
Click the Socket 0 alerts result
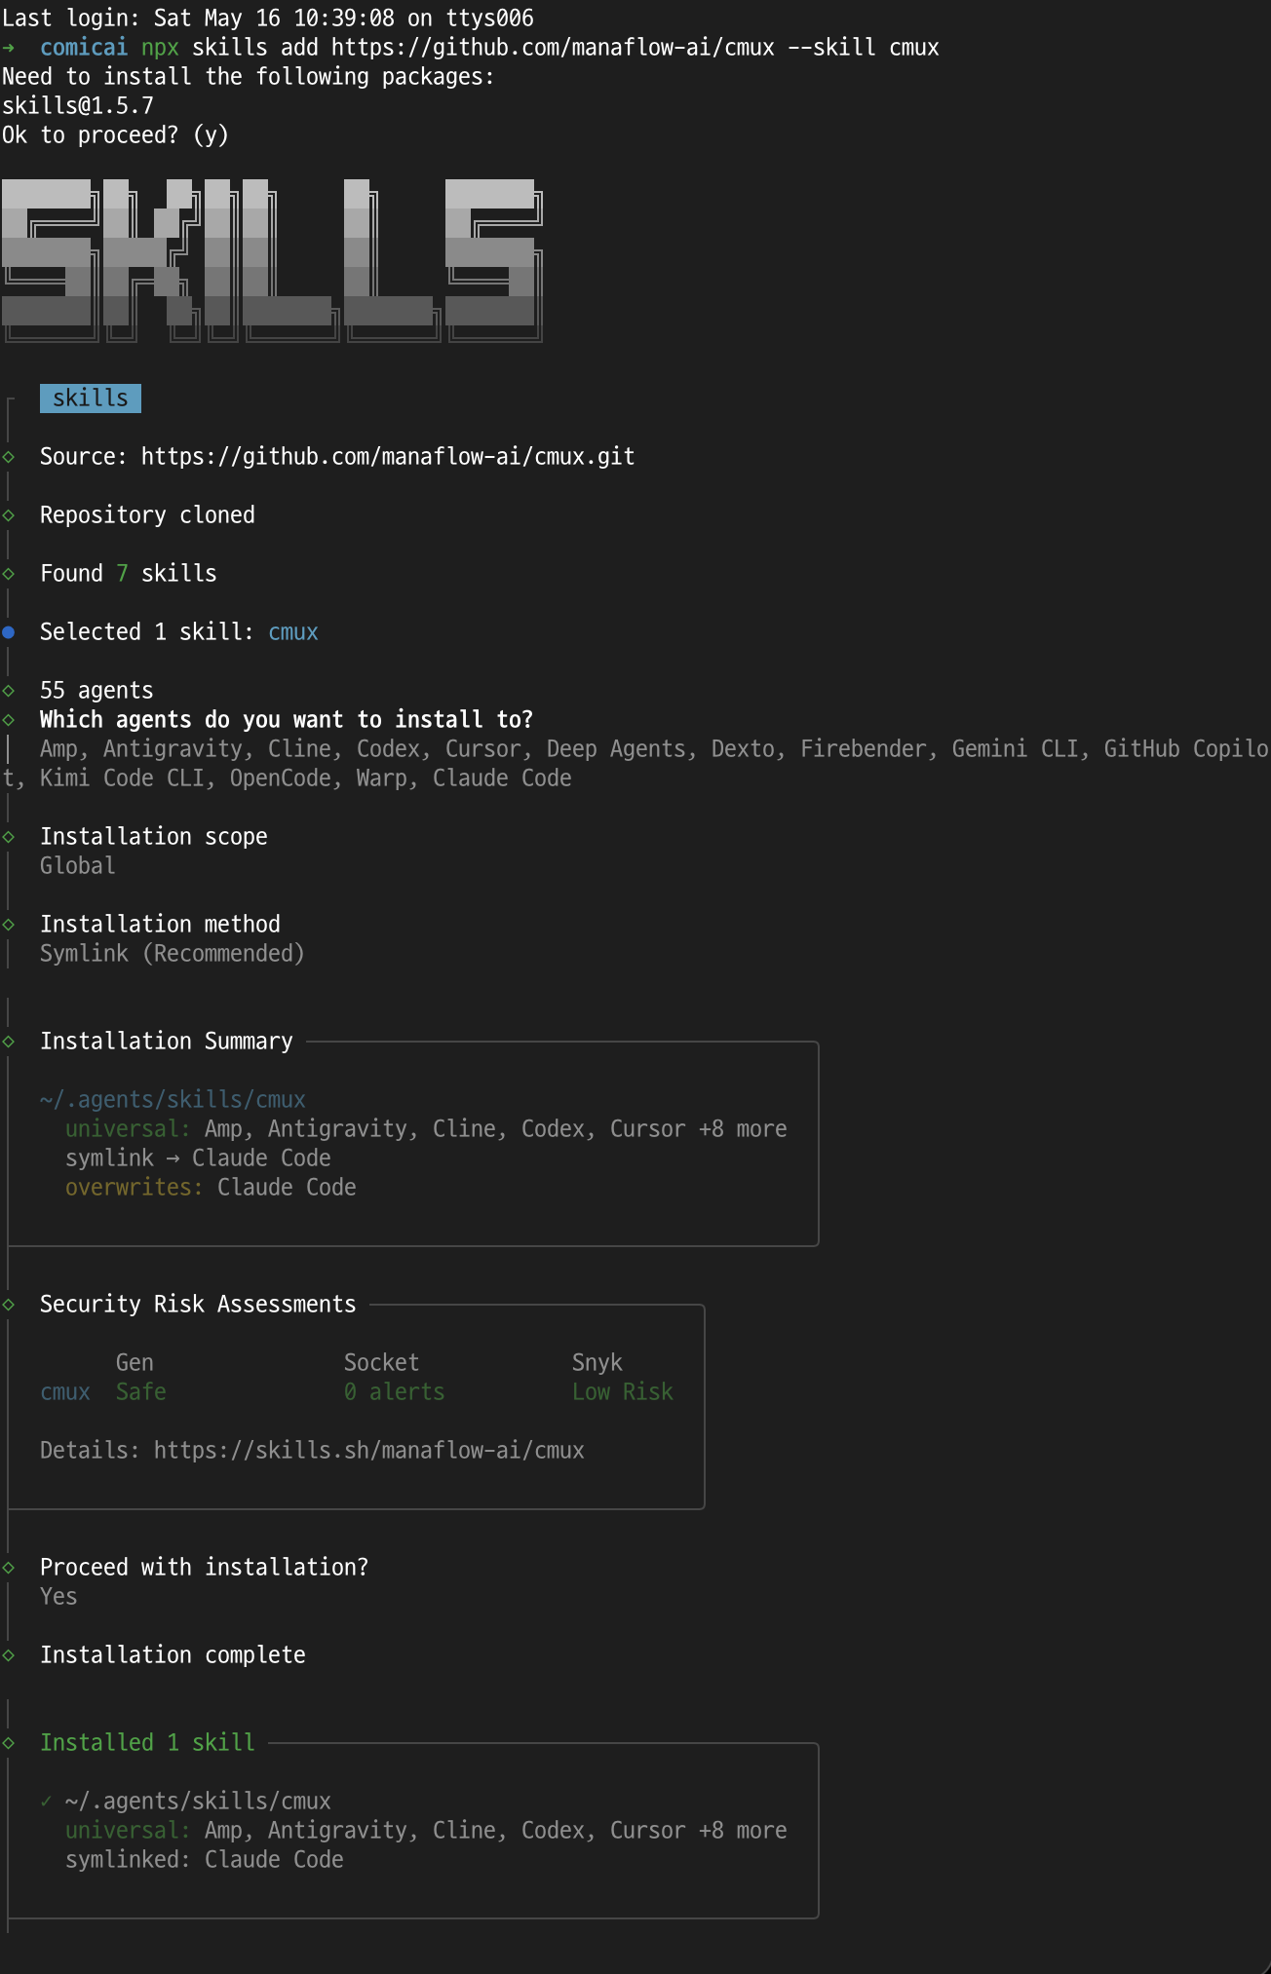[x=395, y=1392]
